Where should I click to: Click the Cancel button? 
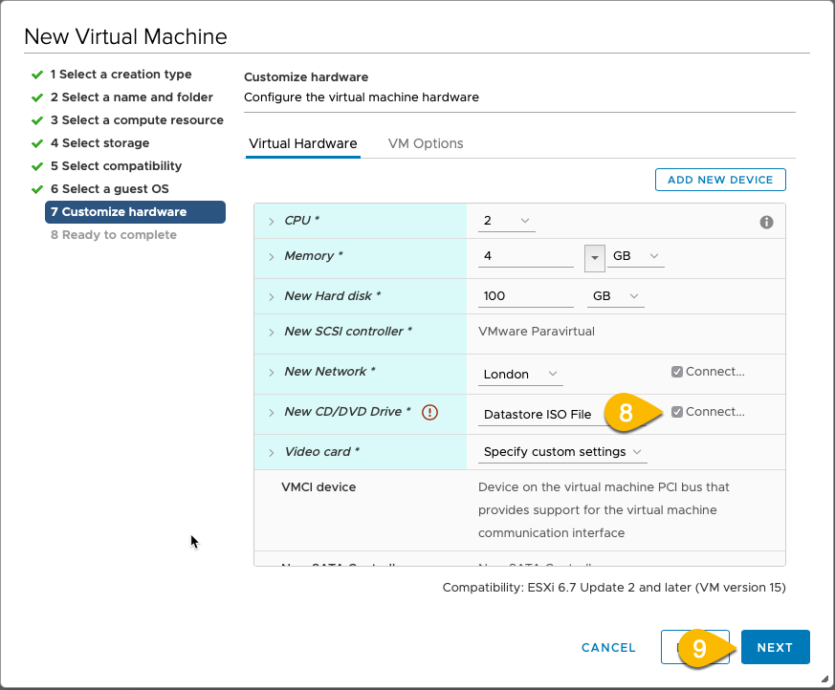coord(608,647)
